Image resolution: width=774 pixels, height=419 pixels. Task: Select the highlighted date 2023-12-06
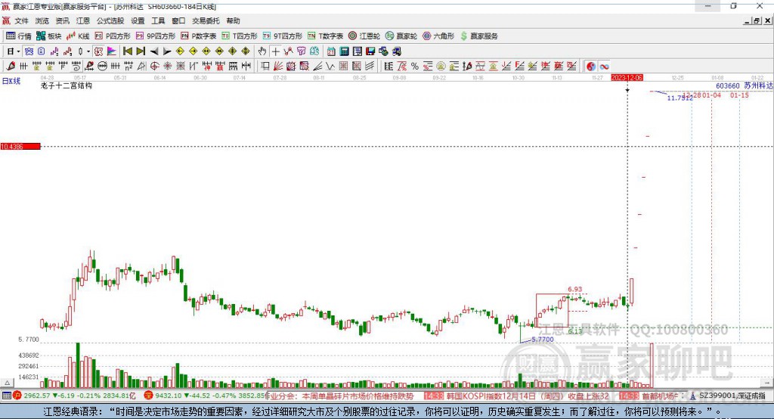627,78
